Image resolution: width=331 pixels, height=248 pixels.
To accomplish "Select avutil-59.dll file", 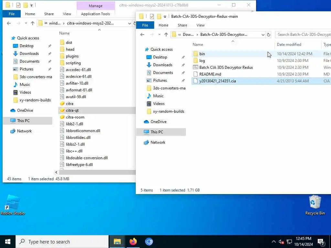I will 76,97.
